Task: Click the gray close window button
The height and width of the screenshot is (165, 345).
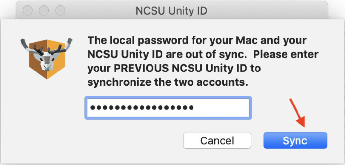Action: point(28,11)
